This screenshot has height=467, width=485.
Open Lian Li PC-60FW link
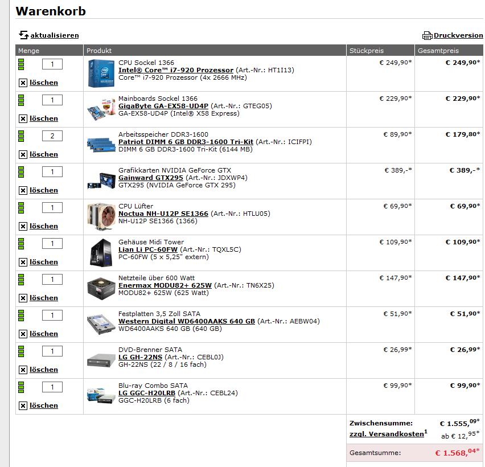click(148, 250)
